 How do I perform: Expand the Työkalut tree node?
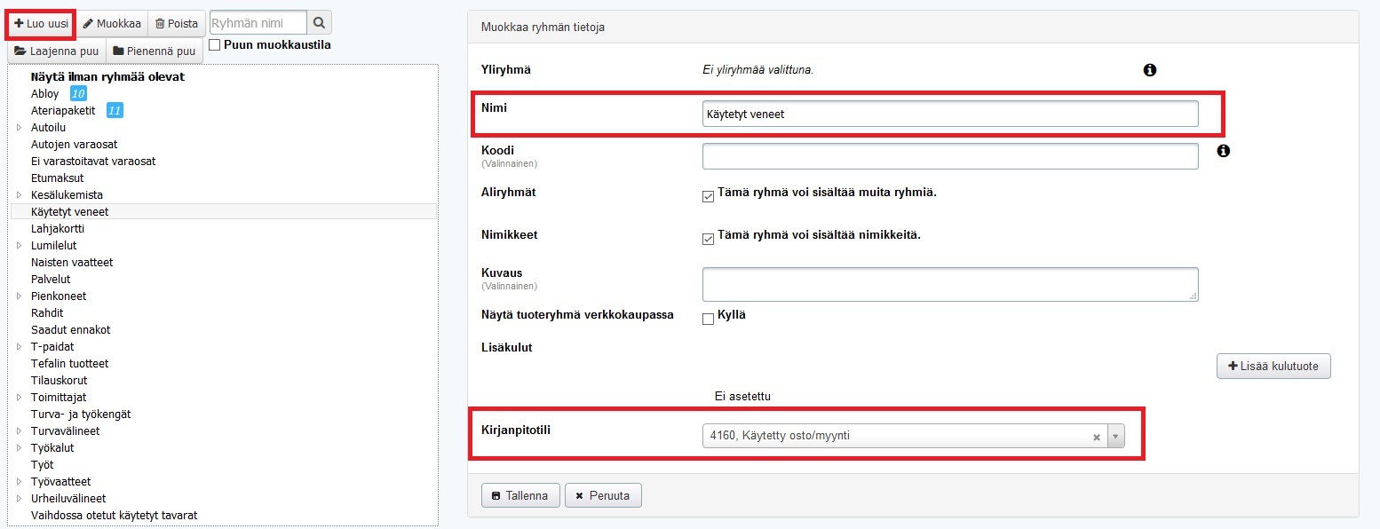click(19, 448)
